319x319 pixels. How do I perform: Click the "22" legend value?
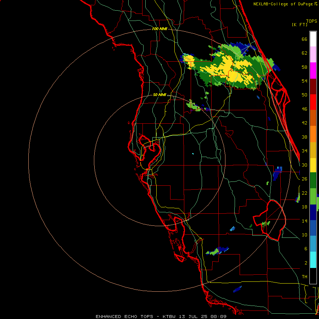(304, 193)
